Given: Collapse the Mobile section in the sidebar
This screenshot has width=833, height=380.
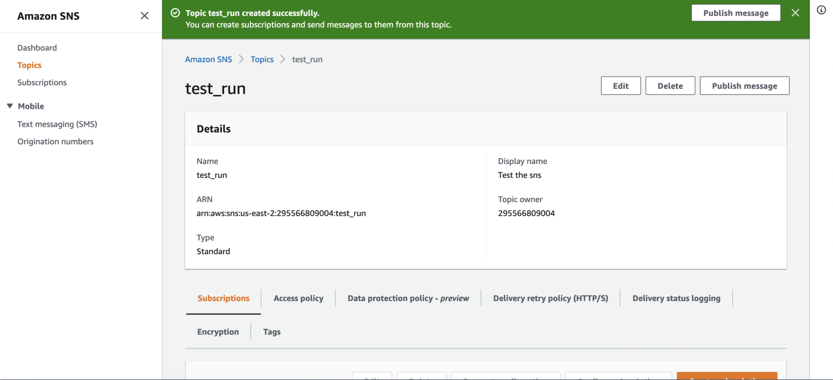Looking at the screenshot, I should click(x=9, y=106).
